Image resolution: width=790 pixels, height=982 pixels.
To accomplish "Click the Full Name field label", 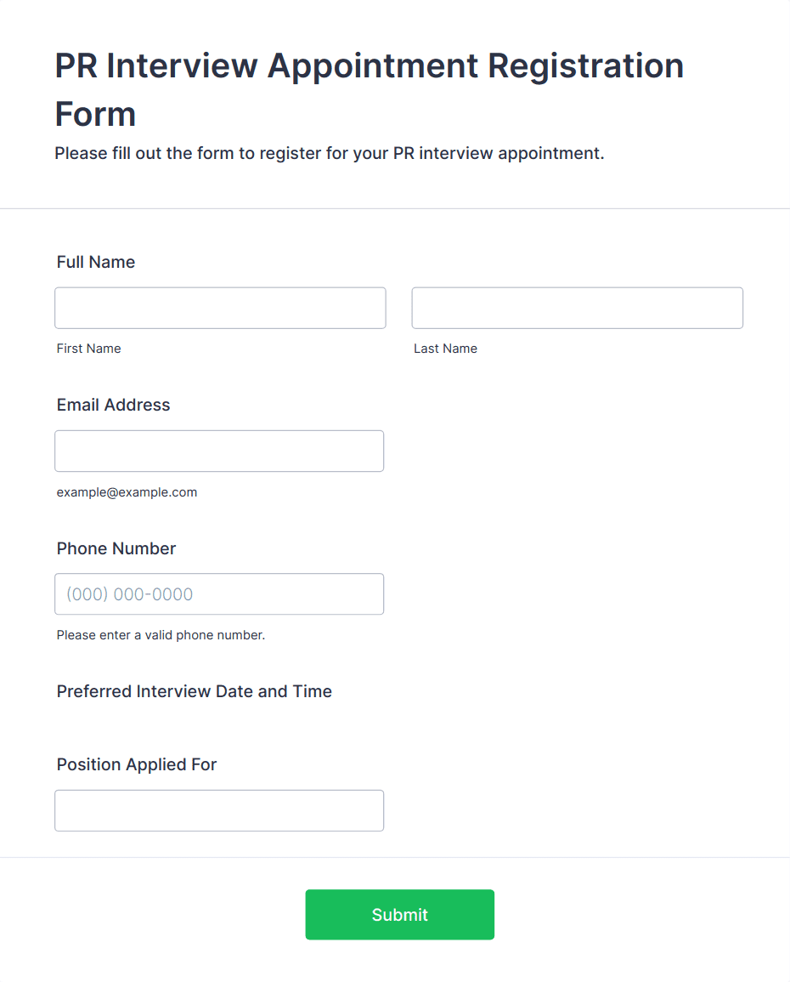I will (x=96, y=262).
